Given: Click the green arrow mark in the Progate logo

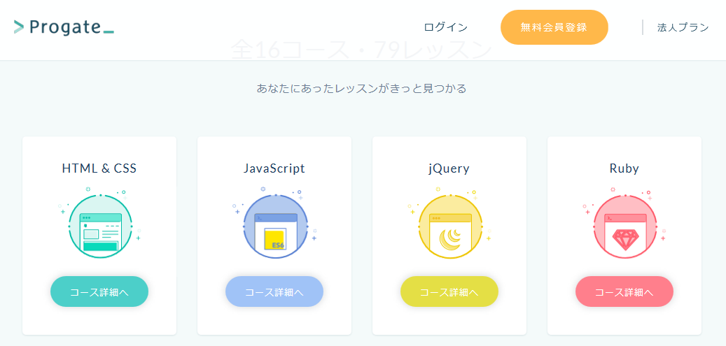Looking at the screenshot, I should point(19,27).
